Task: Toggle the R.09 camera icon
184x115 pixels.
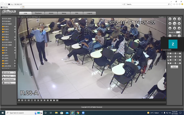Action: click(x=3, y=48)
